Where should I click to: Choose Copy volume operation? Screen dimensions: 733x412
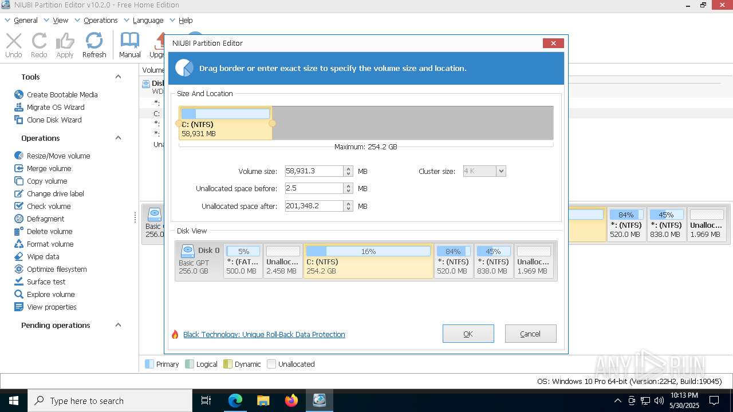click(x=41, y=181)
